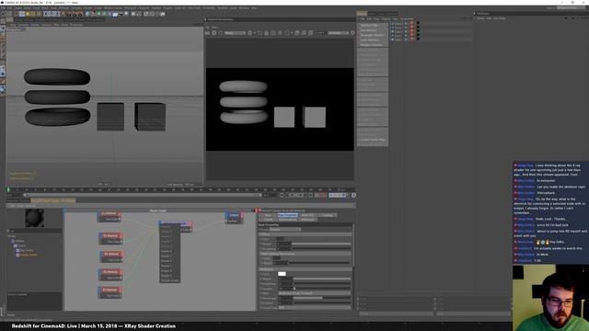Adjust the Diffuse Weight slider

coord(322,244)
